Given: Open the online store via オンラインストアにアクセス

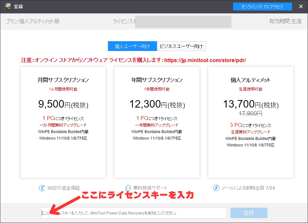Looking at the screenshot, I should pos(262,7).
